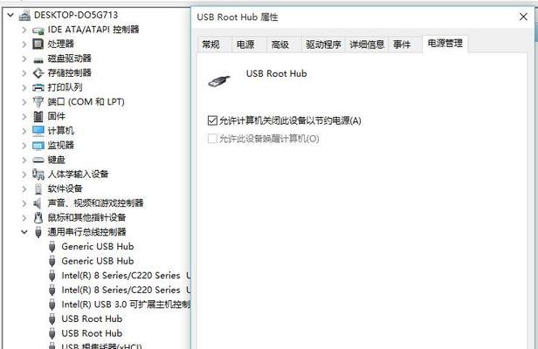Screen dimensions: 538x349
Task: Click the IDE ATA/ATAPI controller icon
Action: point(38,31)
